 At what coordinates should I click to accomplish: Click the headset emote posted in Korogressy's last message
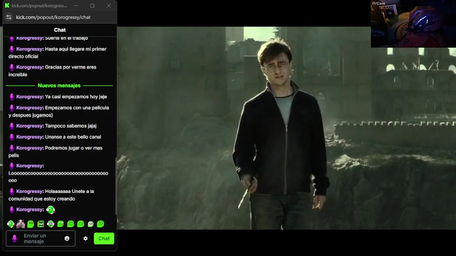(x=51, y=210)
